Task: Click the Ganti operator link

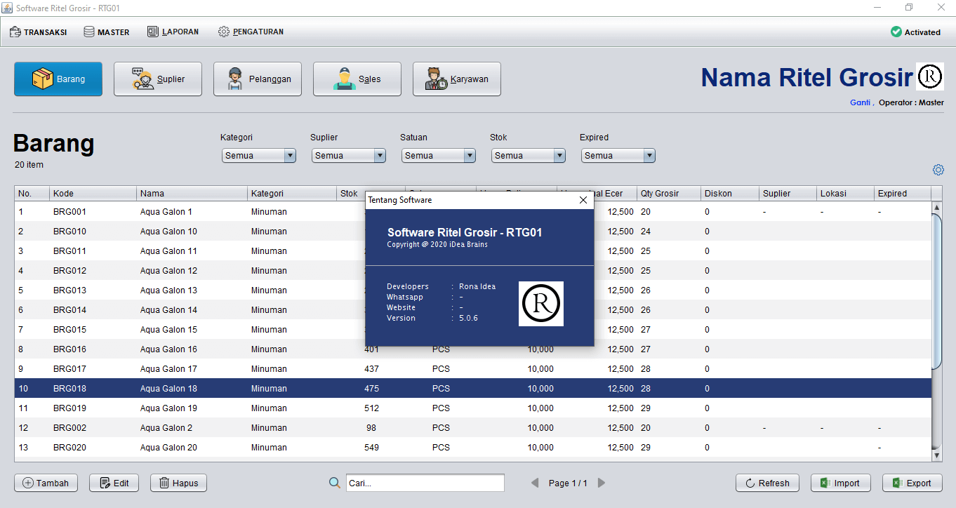Action: pyautogui.click(x=860, y=102)
